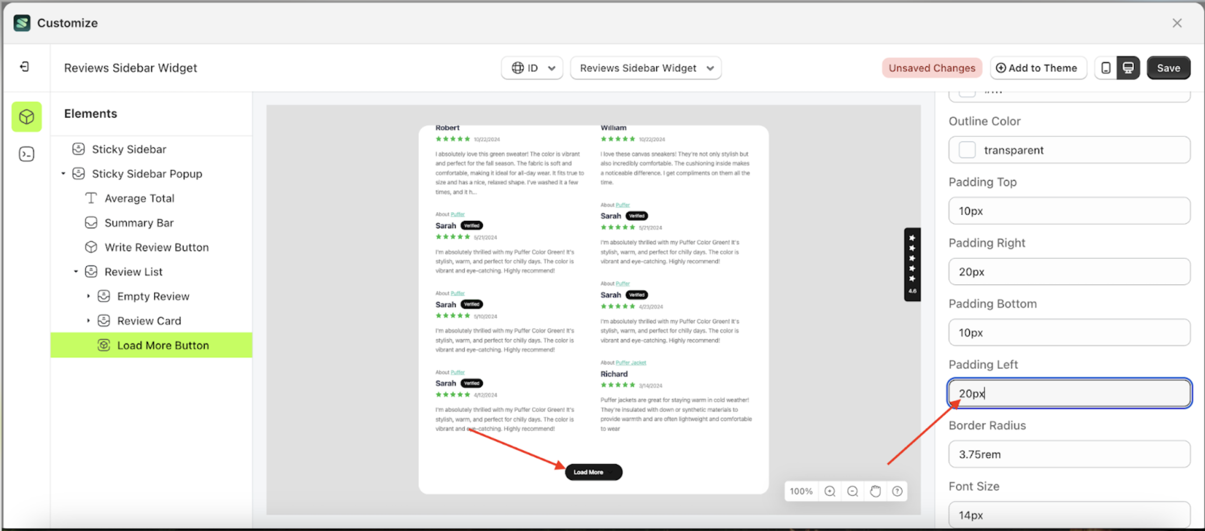Click the exit/logout icon at top left

tap(24, 67)
